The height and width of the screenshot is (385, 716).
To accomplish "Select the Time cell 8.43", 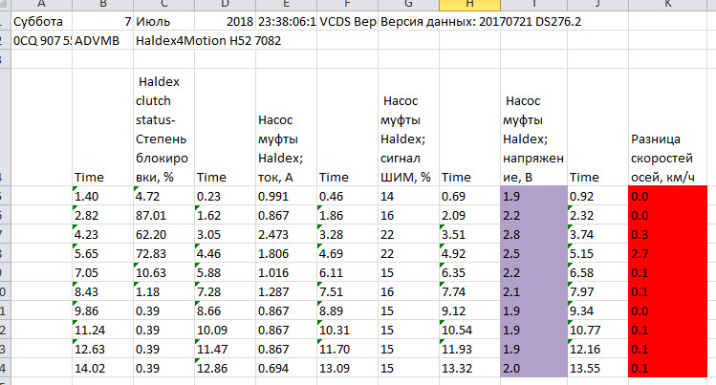I will (102, 291).
